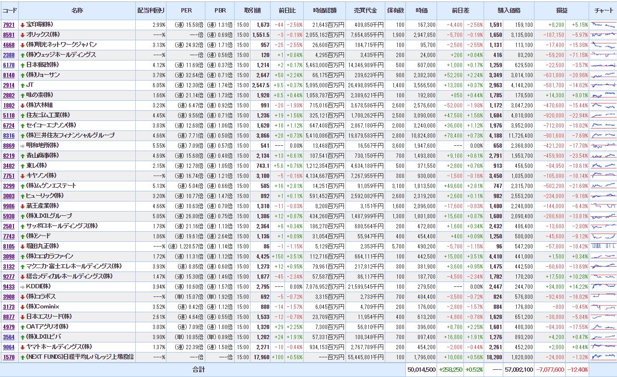The image size is (617, 377).
Task: Click the green up arrow beside 日本郵政(株)
Action: click(x=22, y=65)
